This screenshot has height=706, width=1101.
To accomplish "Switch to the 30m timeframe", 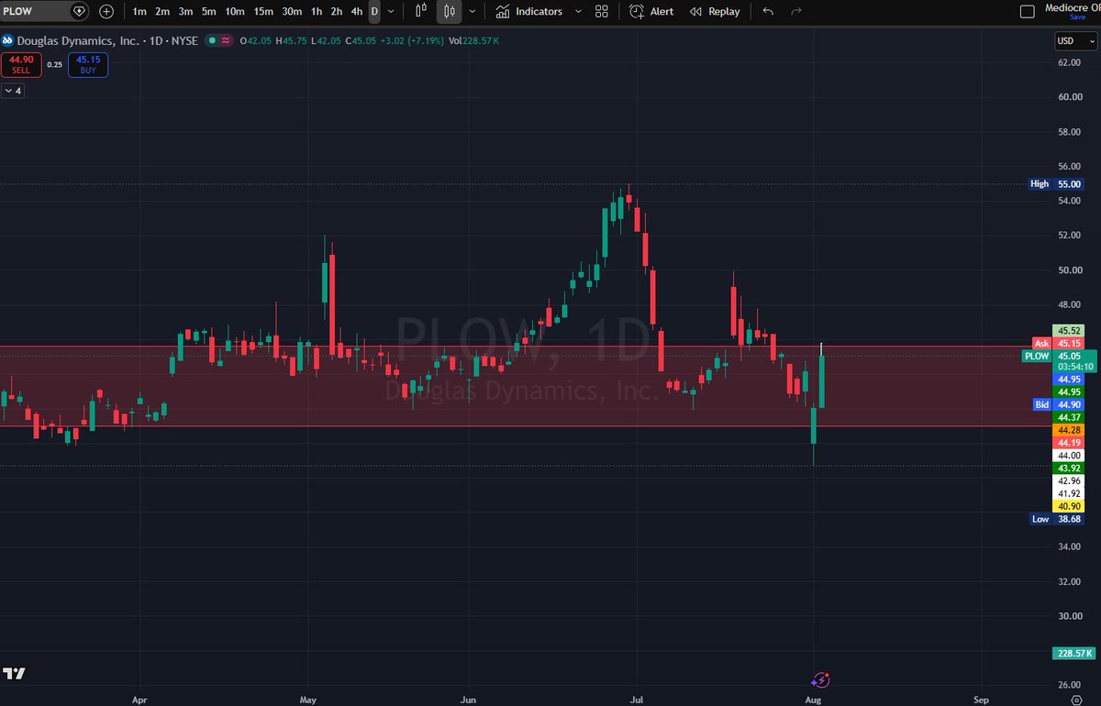I will tap(292, 11).
